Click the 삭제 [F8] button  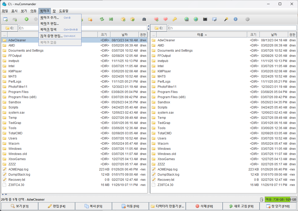click(x=204, y=206)
